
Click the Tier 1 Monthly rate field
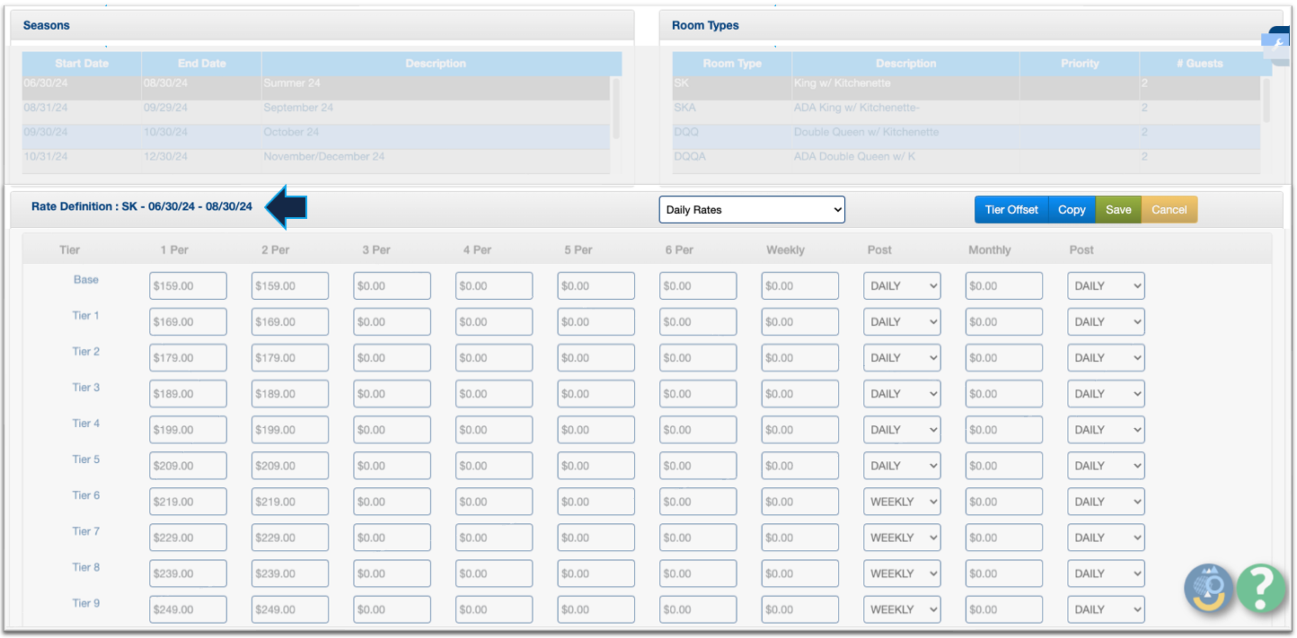click(x=1003, y=322)
